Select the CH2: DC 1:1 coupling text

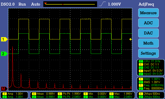[x=151, y=67]
